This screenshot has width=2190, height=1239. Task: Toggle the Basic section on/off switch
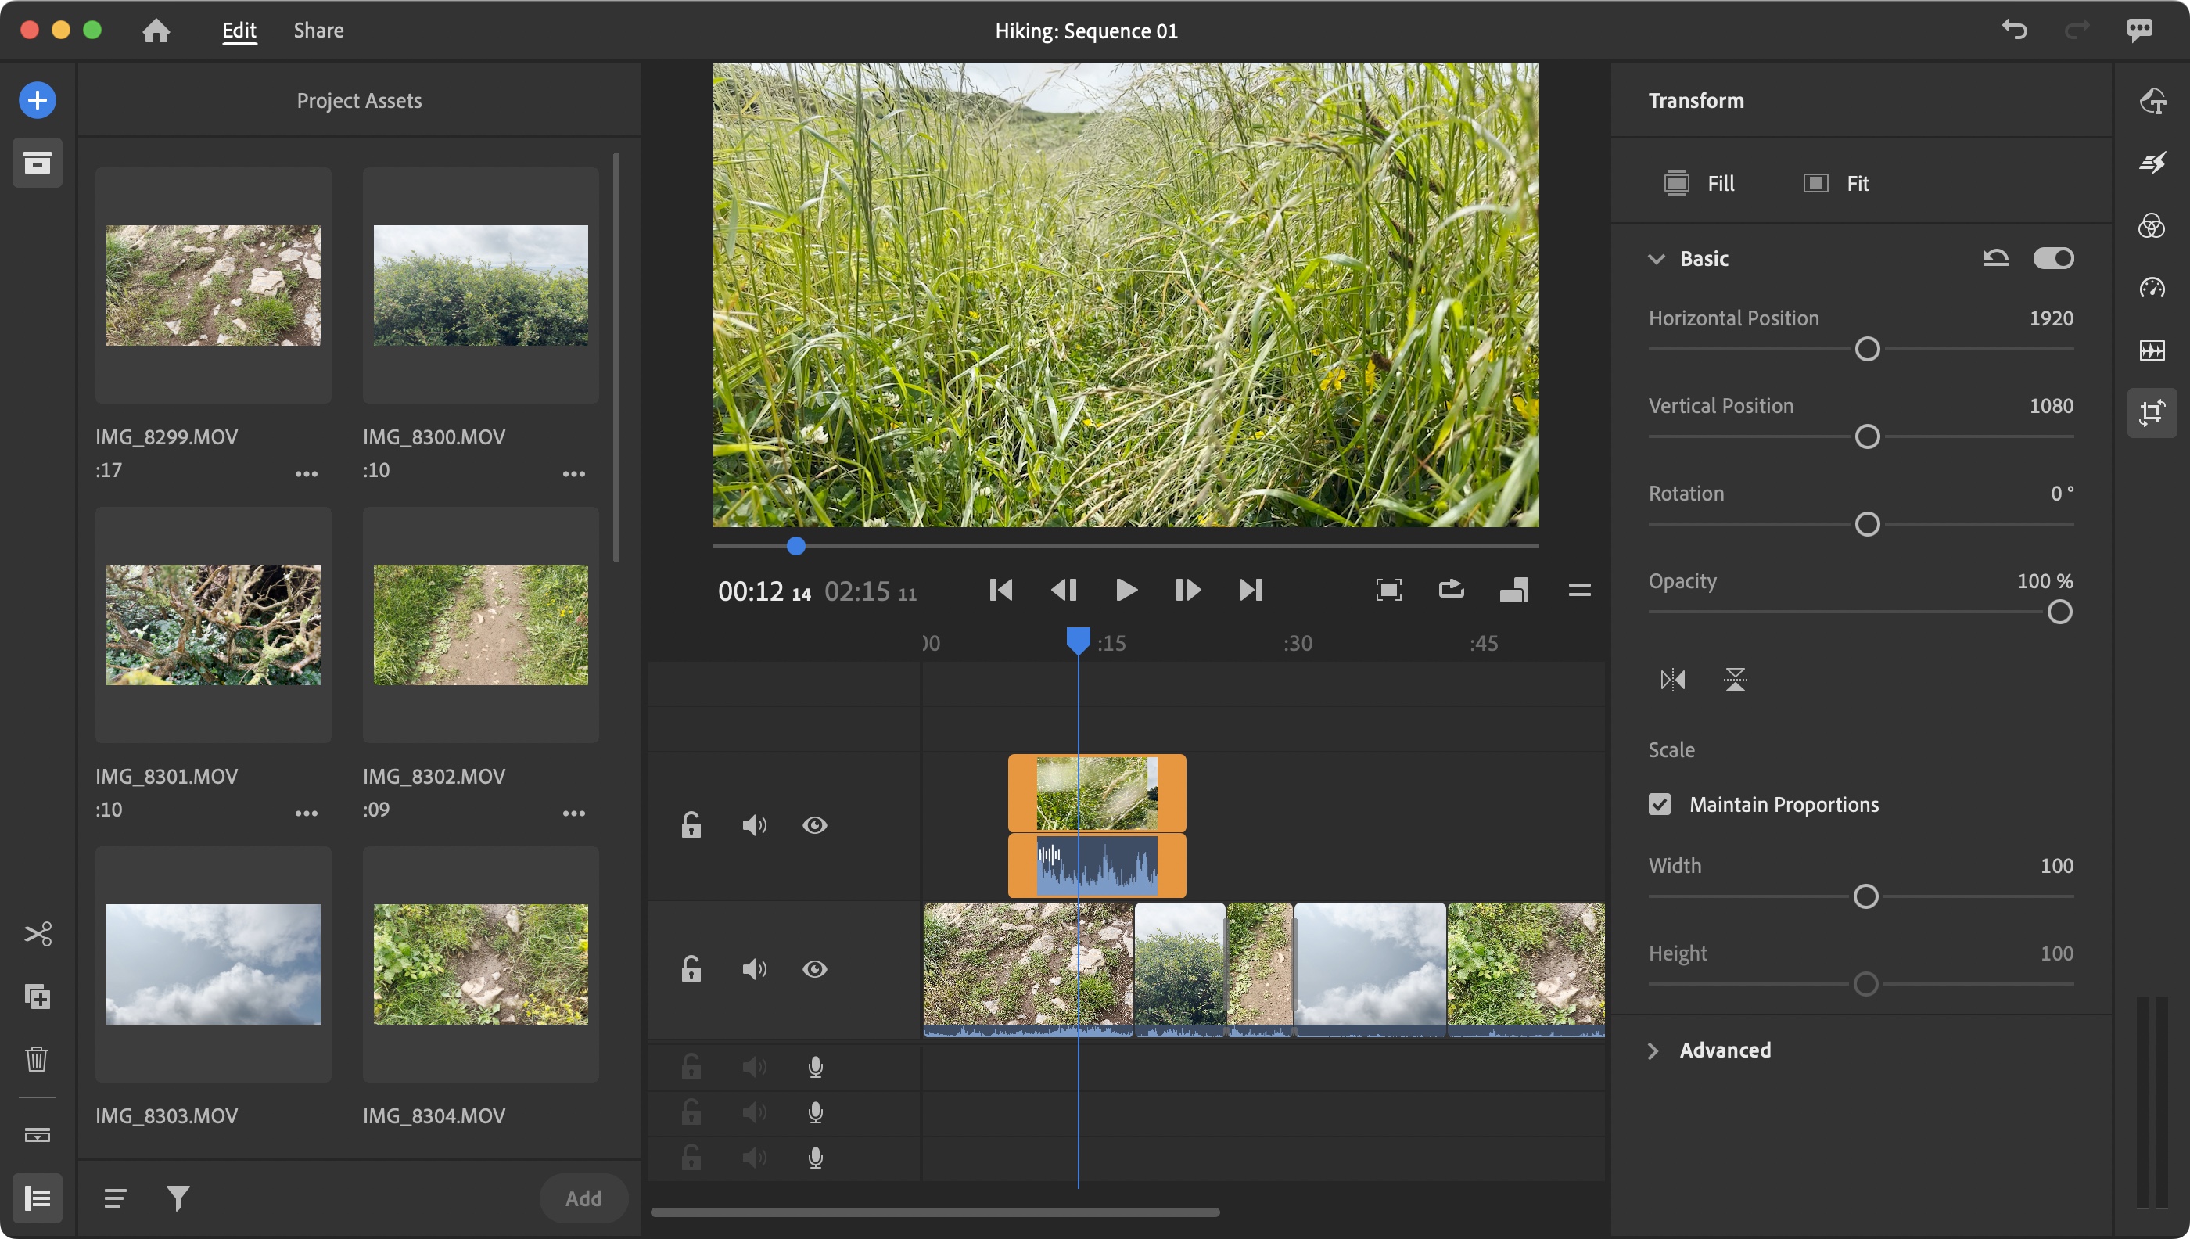(x=2054, y=258)
